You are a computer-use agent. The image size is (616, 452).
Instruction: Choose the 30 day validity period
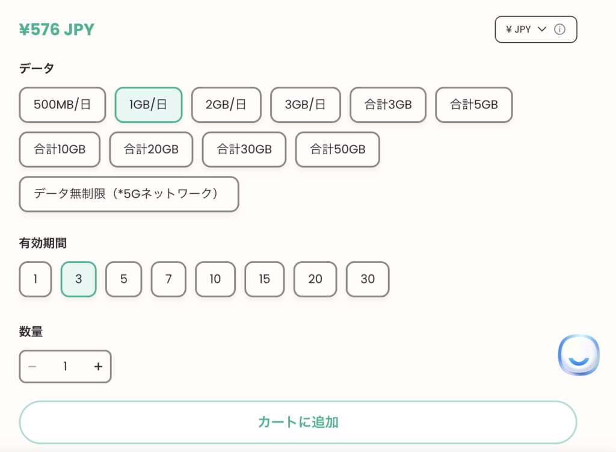[368, 279]
